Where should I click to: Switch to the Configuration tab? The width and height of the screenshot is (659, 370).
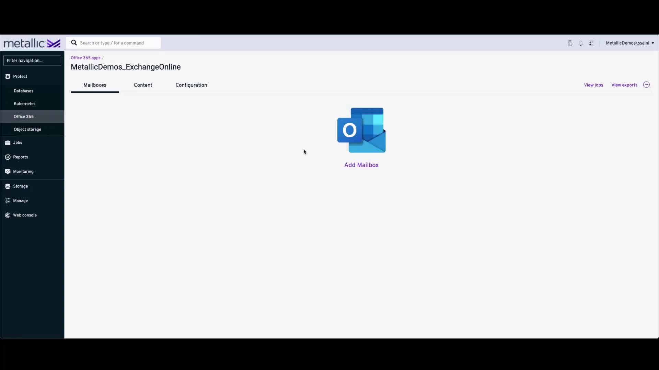[x=191, y=85]
